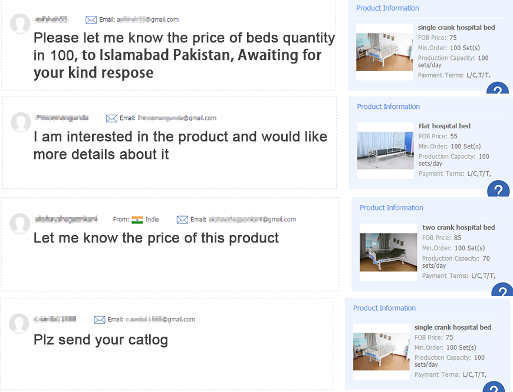
Task: Click the envelope icon in the India buyer's inquiry
Action: 182,220
